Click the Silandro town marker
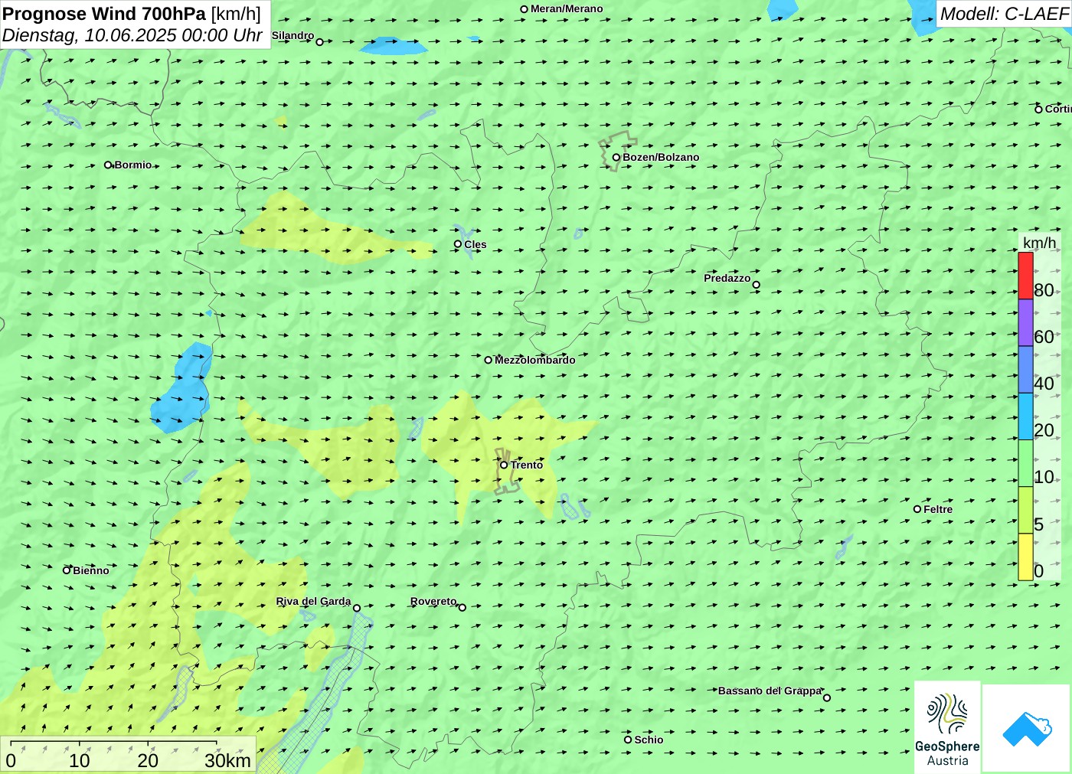The height and width of the screenshot is (774, 1072). pyautogui.click(x=320, y=42)
